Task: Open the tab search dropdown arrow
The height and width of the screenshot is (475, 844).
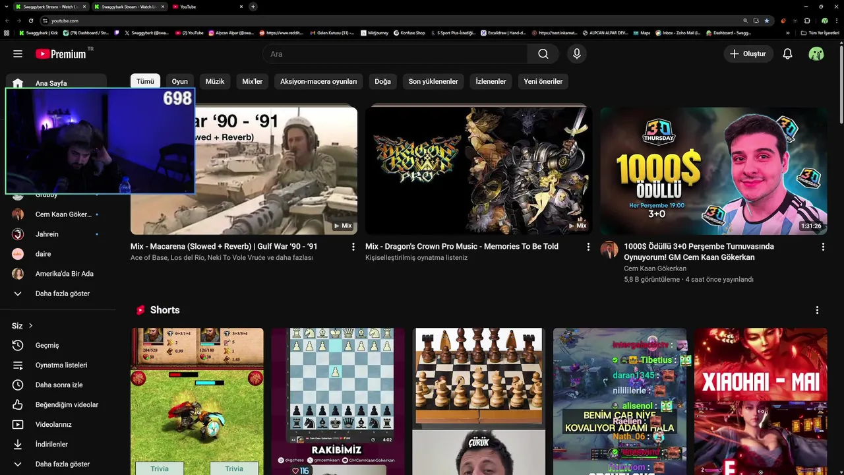Action: tap(6, 7)
